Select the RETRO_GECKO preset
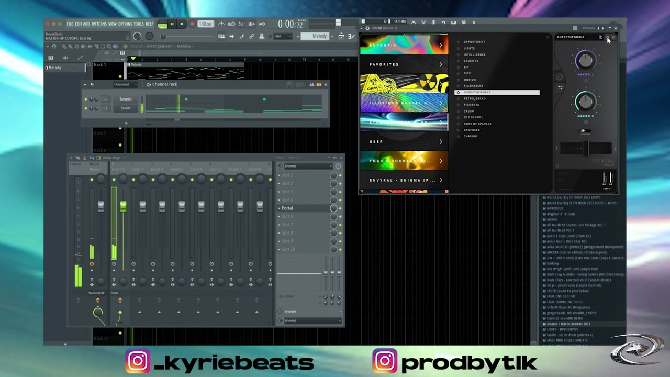This screenshot has height=377, width=670. pyautogui.click(x=474, y=98)
